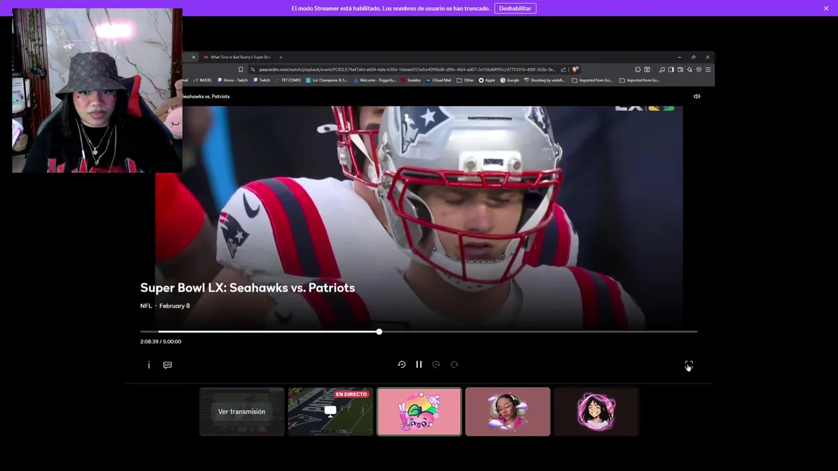Open the Leo AI sparkle icon
This screenshot has height=471, width=838.
coord(689,69)
